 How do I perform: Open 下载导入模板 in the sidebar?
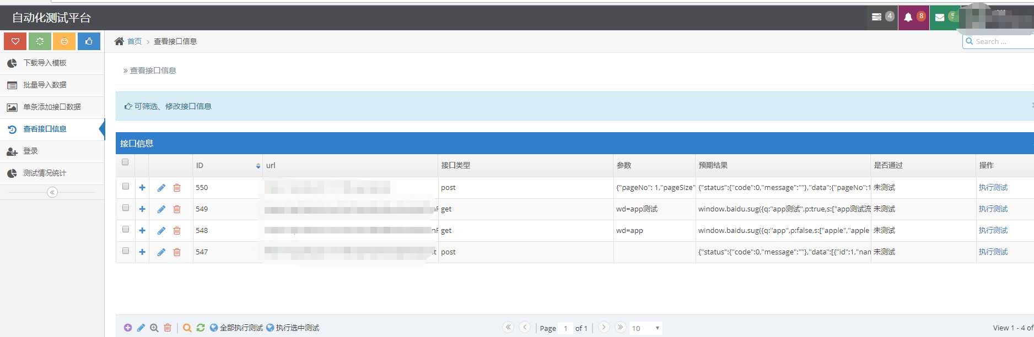[x=52, y=63]
